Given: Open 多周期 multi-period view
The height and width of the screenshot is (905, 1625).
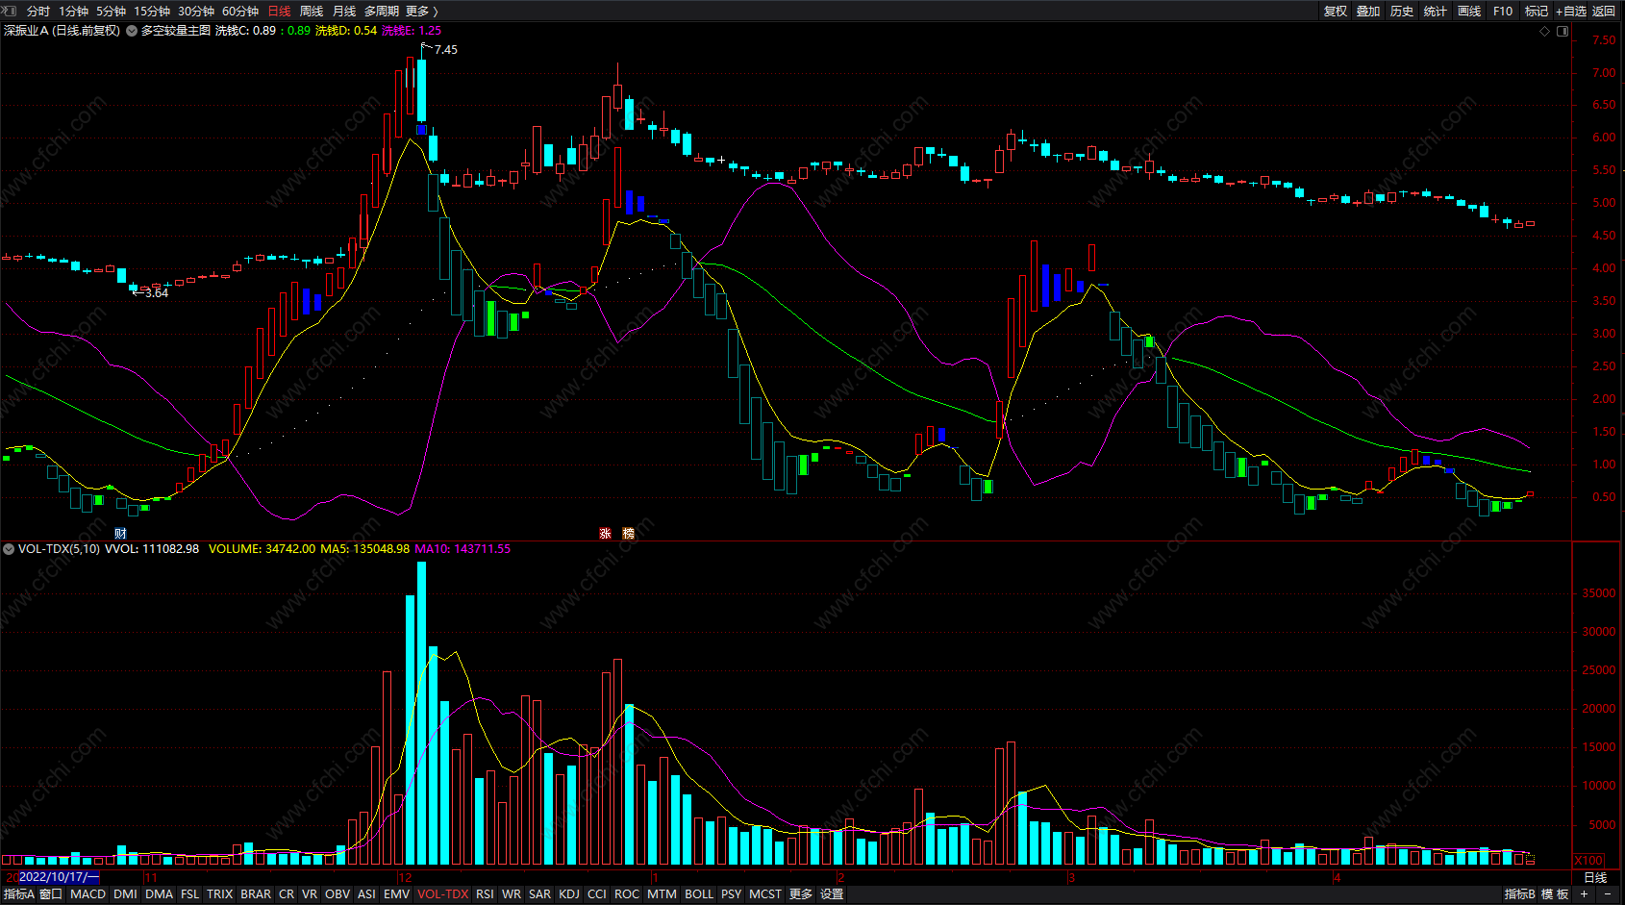Looking at the screenshot, I should (x=382, y=12).
